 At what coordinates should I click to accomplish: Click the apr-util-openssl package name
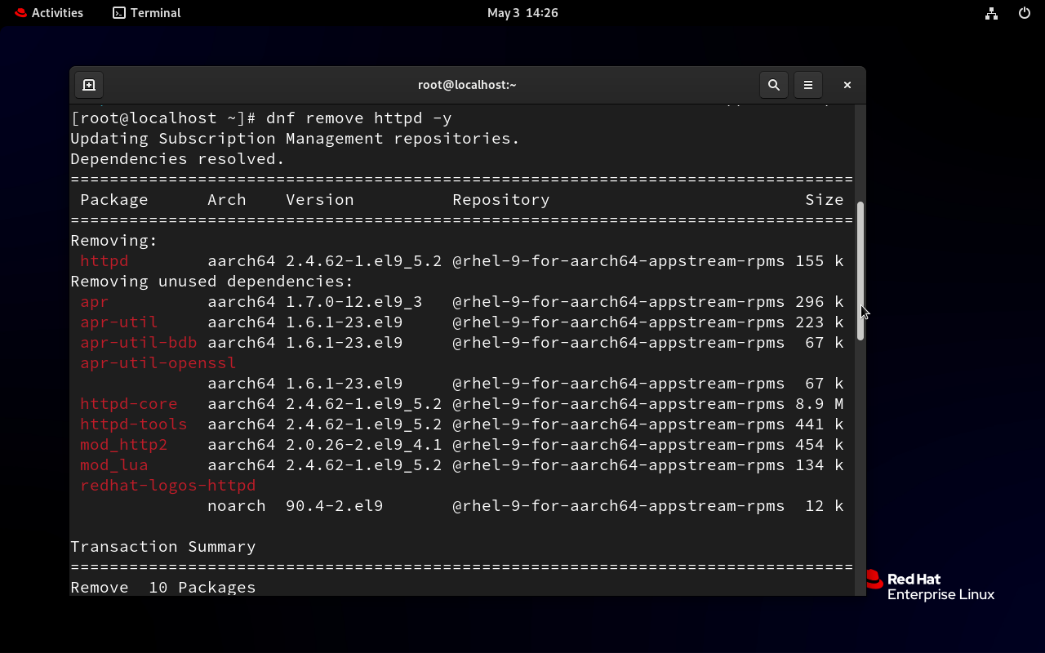pyautogui.click(x=158, y=363)
